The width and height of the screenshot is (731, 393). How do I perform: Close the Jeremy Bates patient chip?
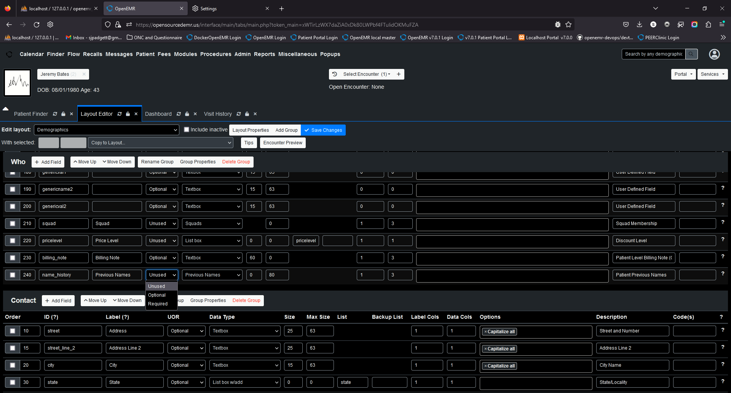pyautogui.click(x=84, y=74)
